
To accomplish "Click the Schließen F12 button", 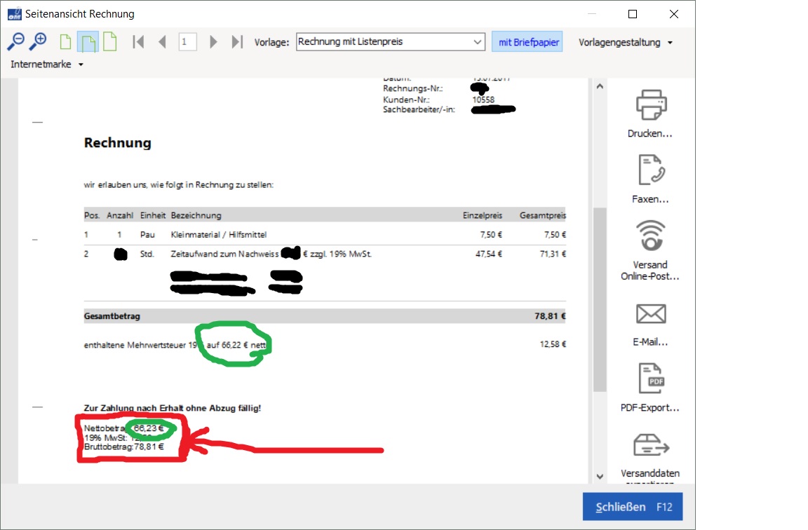I will pyautogui.click(x=633, y=507).
